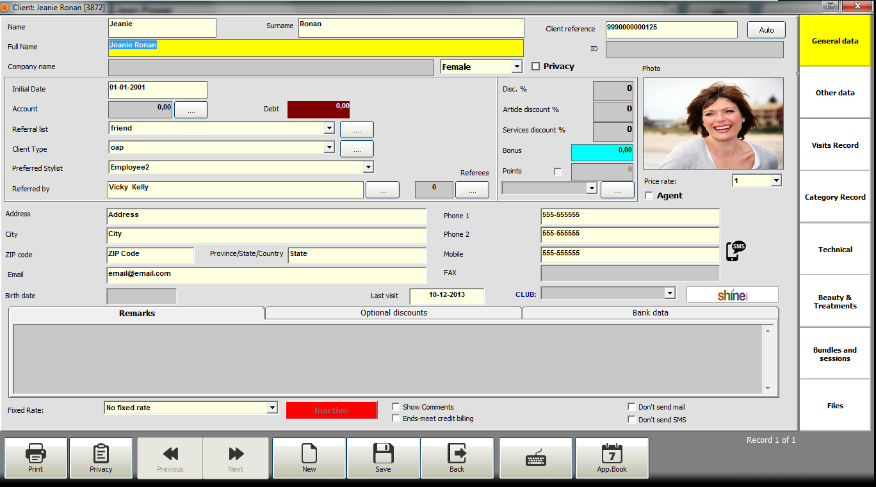Viewport: 876px width, 487px height.
Task: Click the red Inactive button
Action: (331, 410)
